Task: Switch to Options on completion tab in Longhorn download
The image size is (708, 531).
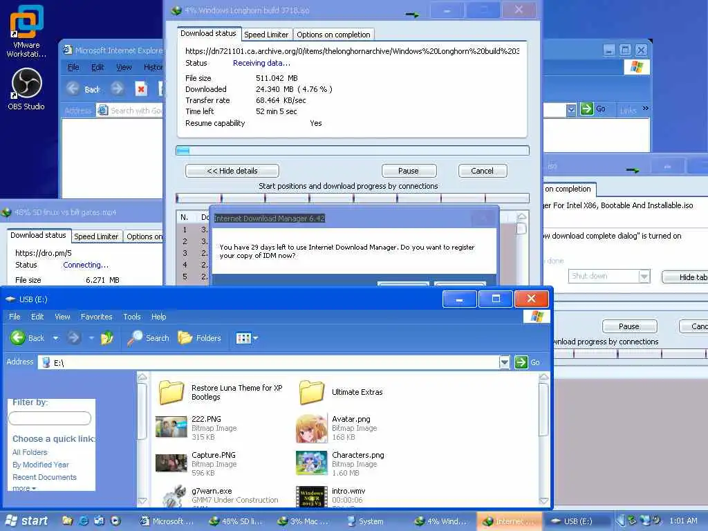Action: [333, 35]
